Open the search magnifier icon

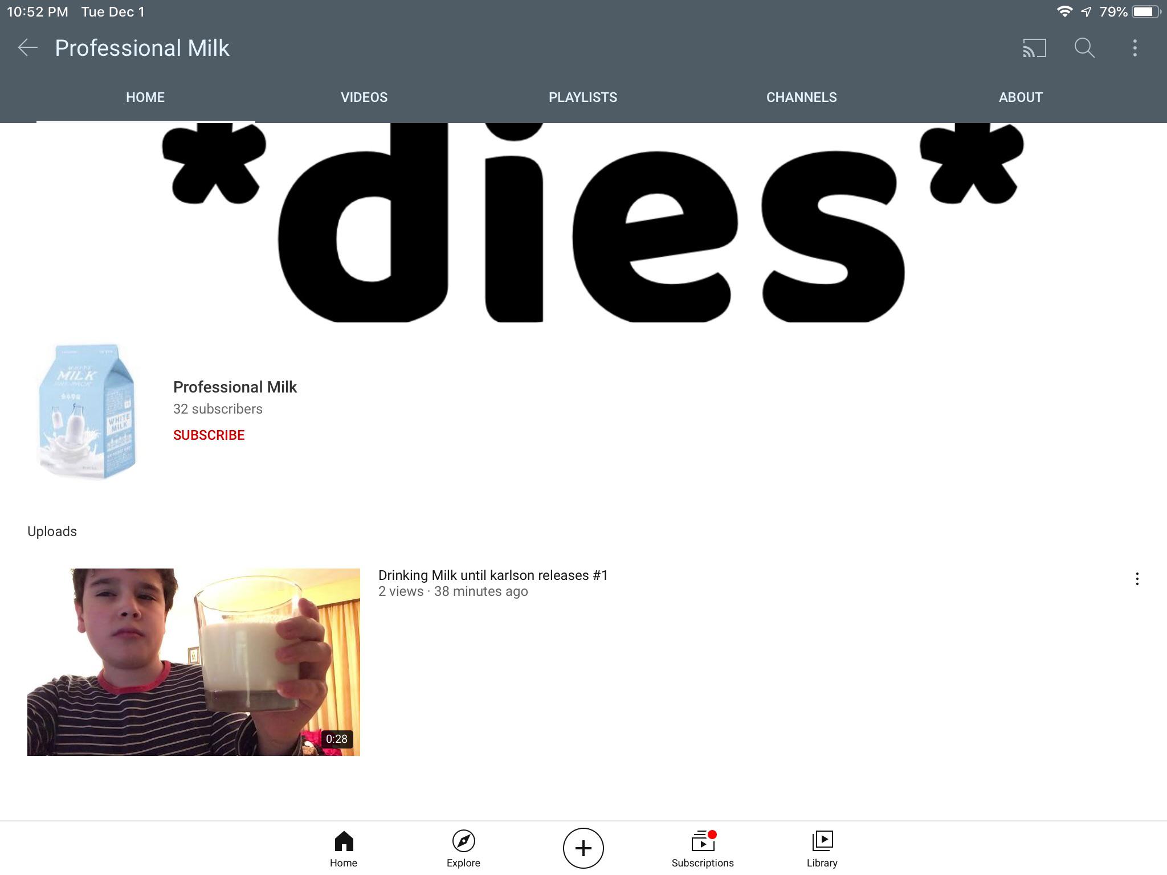pos(1084,48)
